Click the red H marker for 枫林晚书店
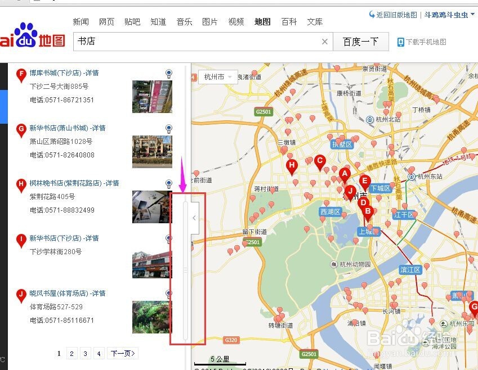The height and width of the screenshot is (370, 478). click(x=21, y=186)
